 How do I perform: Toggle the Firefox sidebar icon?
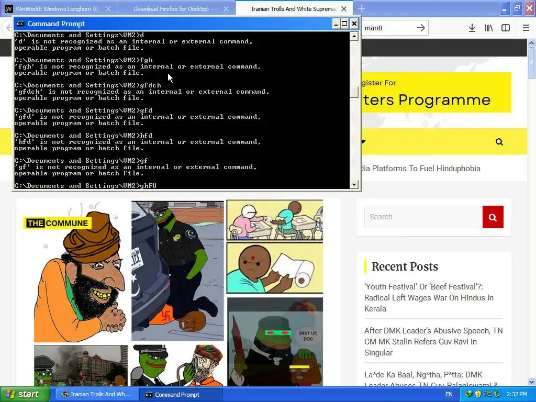506,28
